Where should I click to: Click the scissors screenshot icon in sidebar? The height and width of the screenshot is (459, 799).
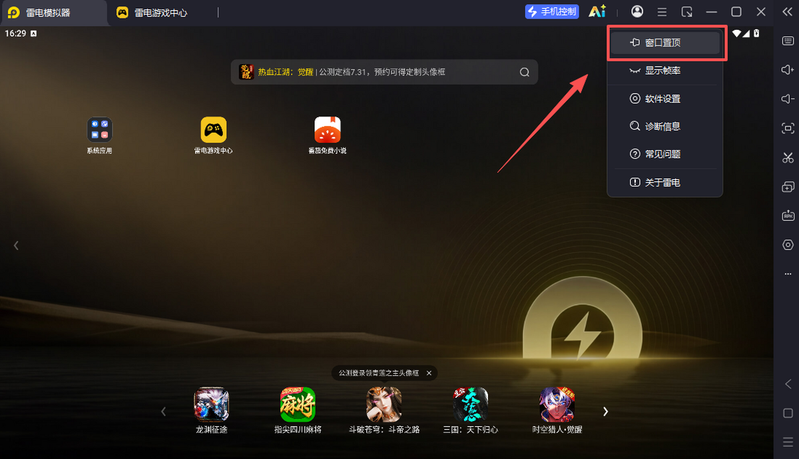coord(788,158)
